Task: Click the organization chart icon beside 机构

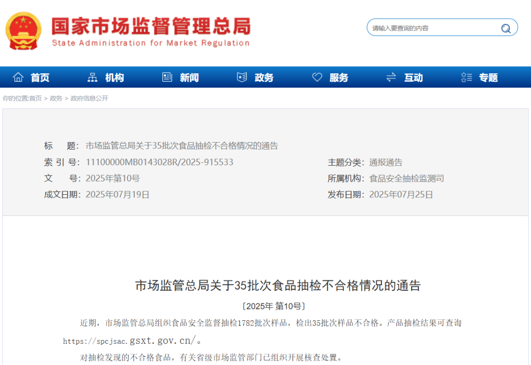Action: tap(92, 77)
